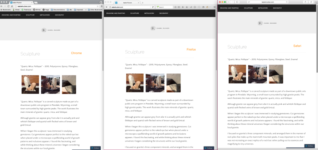Open Firefox URL history dropdown arrow
The image size is (318, 150).
point(151,7)
